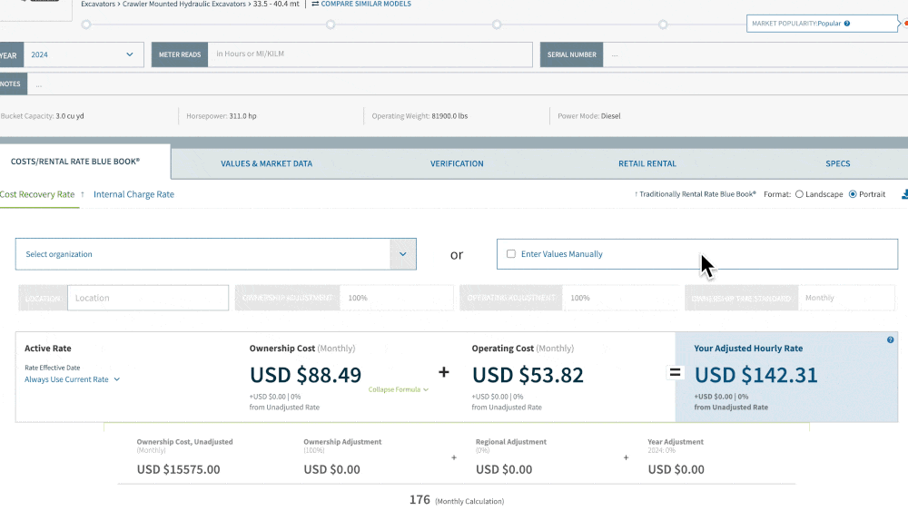This screenshot has height=511, width=908.
Task: Select the Internal Charge Rate sub-tab
Action: pyautogui.click(x=133, y=194)
